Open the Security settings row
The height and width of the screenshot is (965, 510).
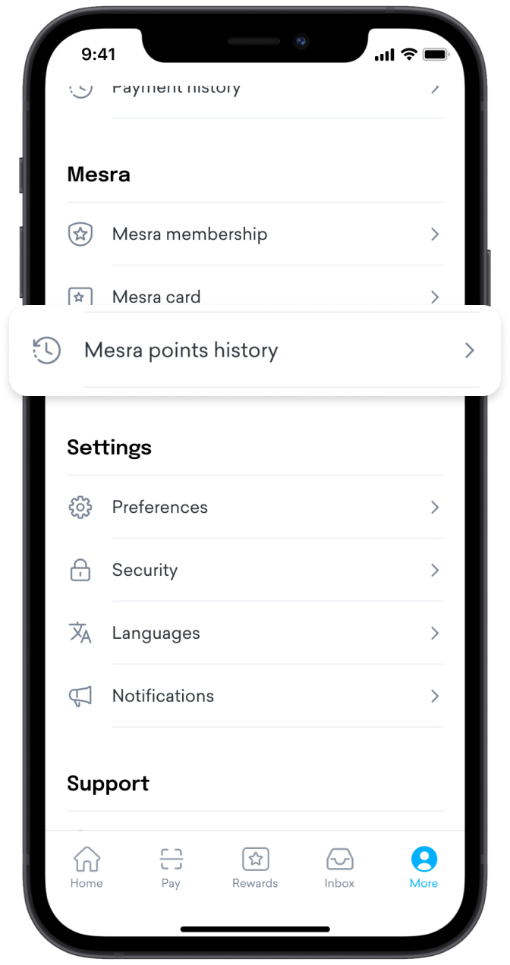coord(255,570)
